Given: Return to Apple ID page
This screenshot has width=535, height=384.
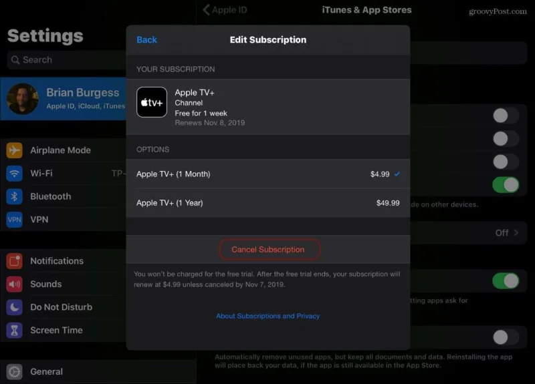Looking at the screenshot, I should (225, 10).
